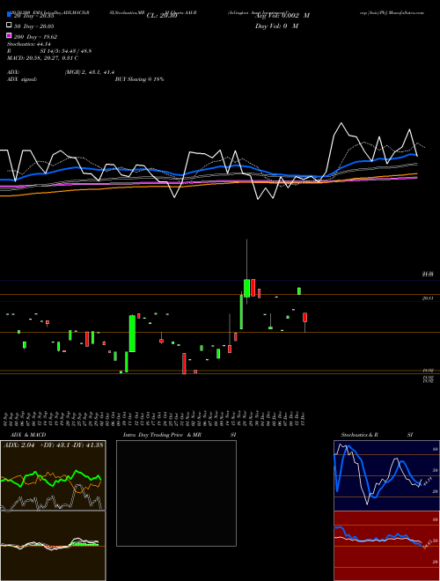The width and height of the screenshot is (440, 581).
Task: Click the 'Day Vol: 0 M' label
Action: [276, 26]
